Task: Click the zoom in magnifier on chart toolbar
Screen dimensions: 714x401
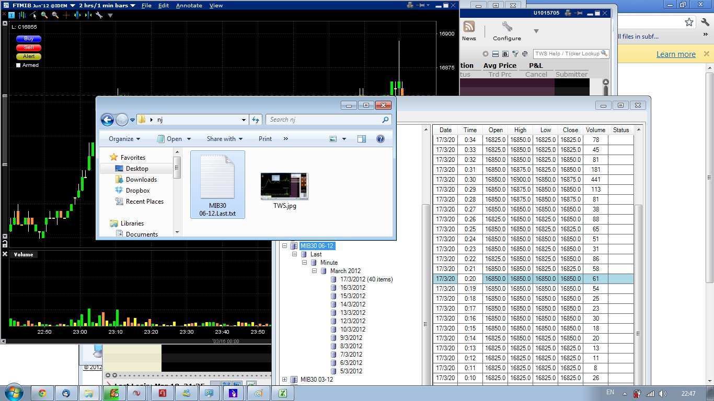Action: [44, 15]
